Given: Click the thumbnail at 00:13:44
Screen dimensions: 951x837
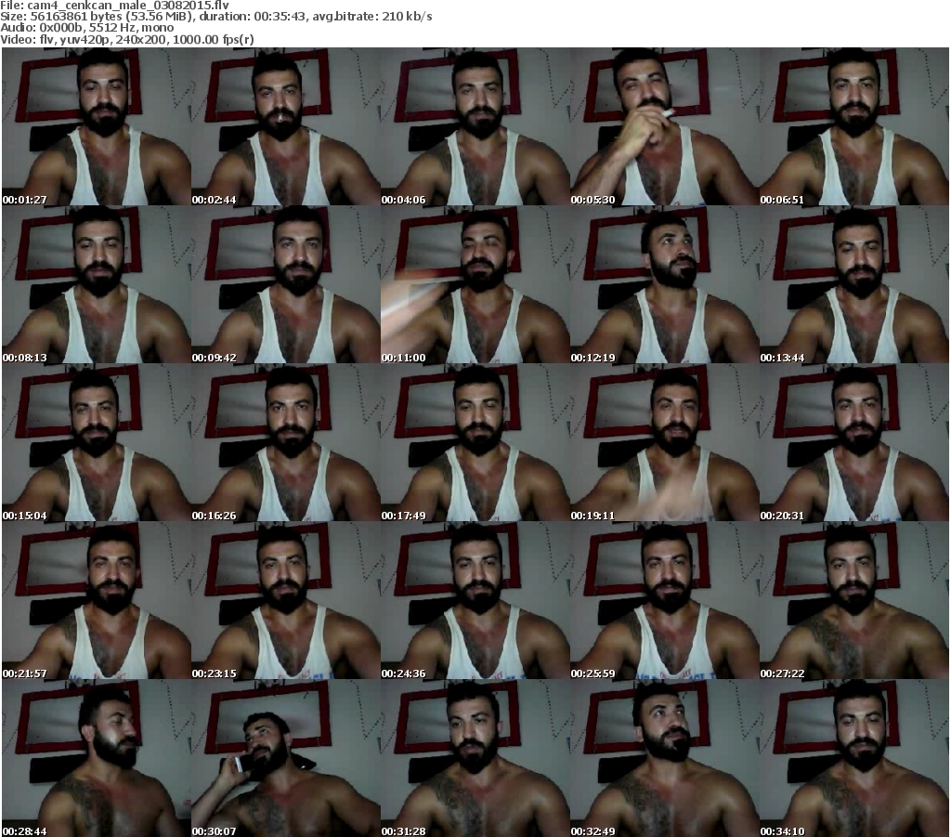Looking at the screenshot, I should [x=854, y=284].
